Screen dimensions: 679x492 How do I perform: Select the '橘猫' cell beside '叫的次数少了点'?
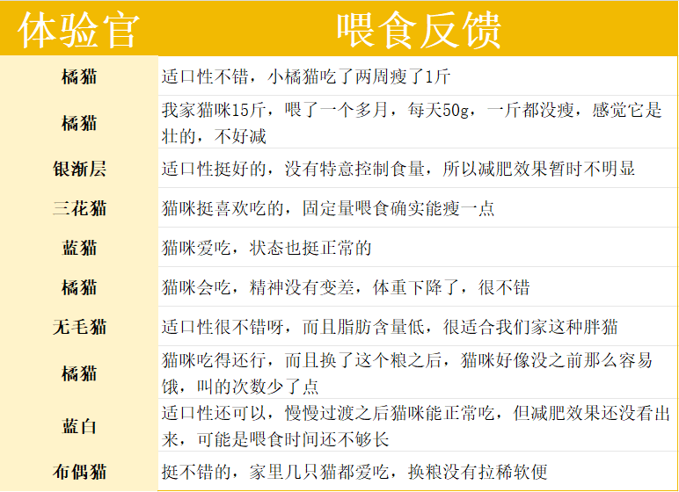[79, 373]
